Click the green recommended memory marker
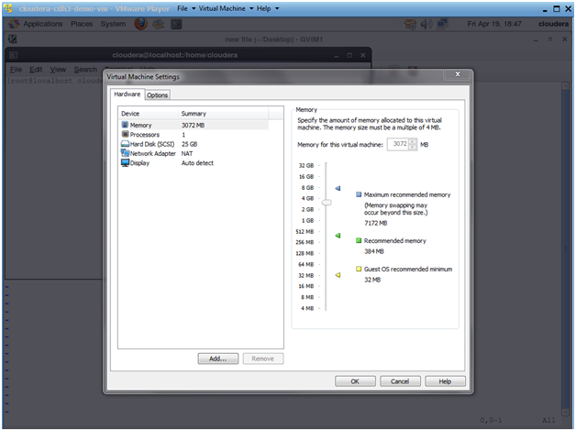The height and width of the screenshot is (431, 576). 338,236
